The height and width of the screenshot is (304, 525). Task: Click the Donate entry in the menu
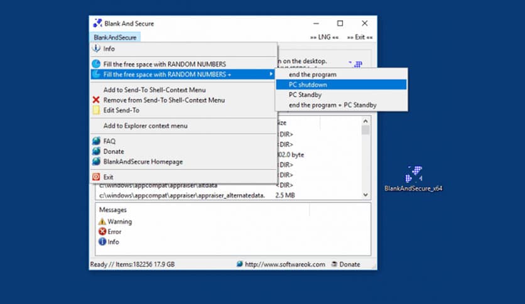coord(184,151)
